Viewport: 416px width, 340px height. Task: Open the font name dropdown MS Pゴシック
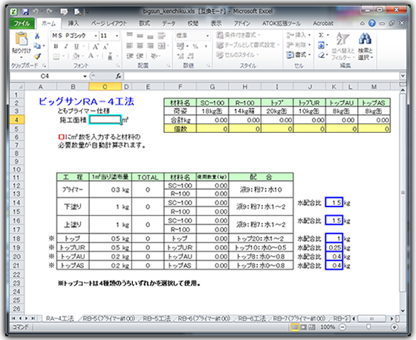[x=74, y=36]
